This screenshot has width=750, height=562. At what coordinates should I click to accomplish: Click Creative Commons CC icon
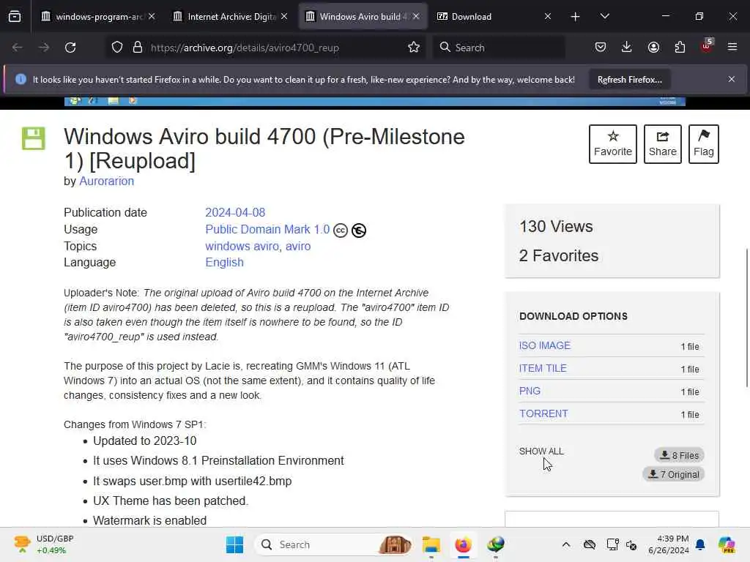[340, 231]
